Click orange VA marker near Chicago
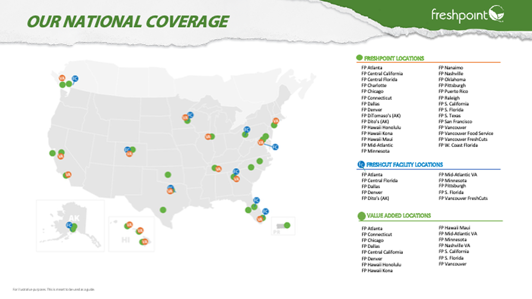532x299 pixels. click(x=208, y=137)
